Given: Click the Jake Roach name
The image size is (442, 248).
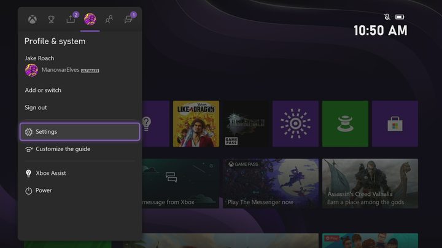Looking at the screenshot, I should coord(39,58).
